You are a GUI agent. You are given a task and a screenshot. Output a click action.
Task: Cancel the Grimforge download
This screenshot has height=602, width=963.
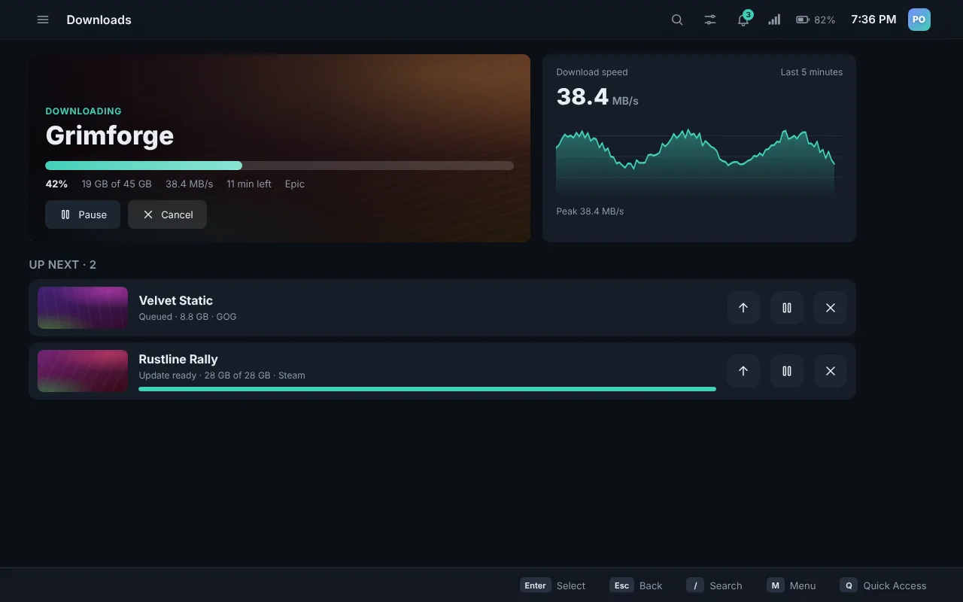click(167, 214)
